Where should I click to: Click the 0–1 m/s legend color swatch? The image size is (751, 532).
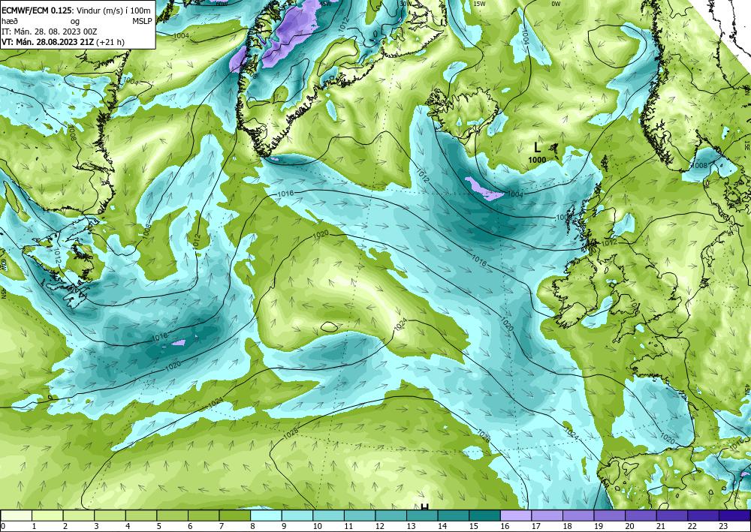coord(17,515)
